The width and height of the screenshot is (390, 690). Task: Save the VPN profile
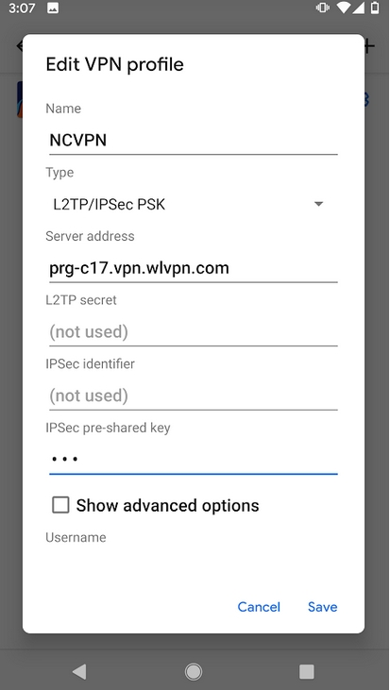(323, 607)
